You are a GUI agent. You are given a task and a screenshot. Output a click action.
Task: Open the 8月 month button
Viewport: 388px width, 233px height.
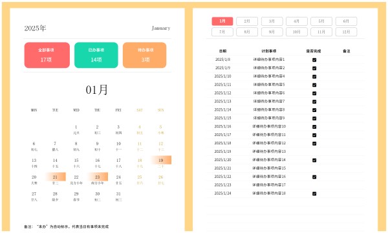(247, 32)
